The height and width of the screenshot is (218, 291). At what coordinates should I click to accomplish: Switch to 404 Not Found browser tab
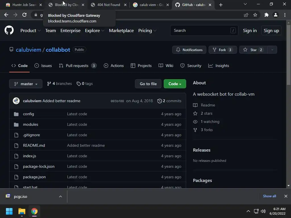click(109, 5)
